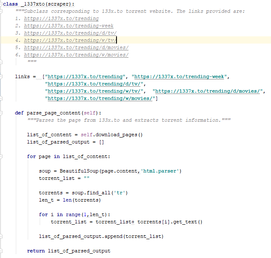The height and width of the screenshot is (258, 271).
Task: Click the 'html.parser' string literal
Action: pos(160,171)
